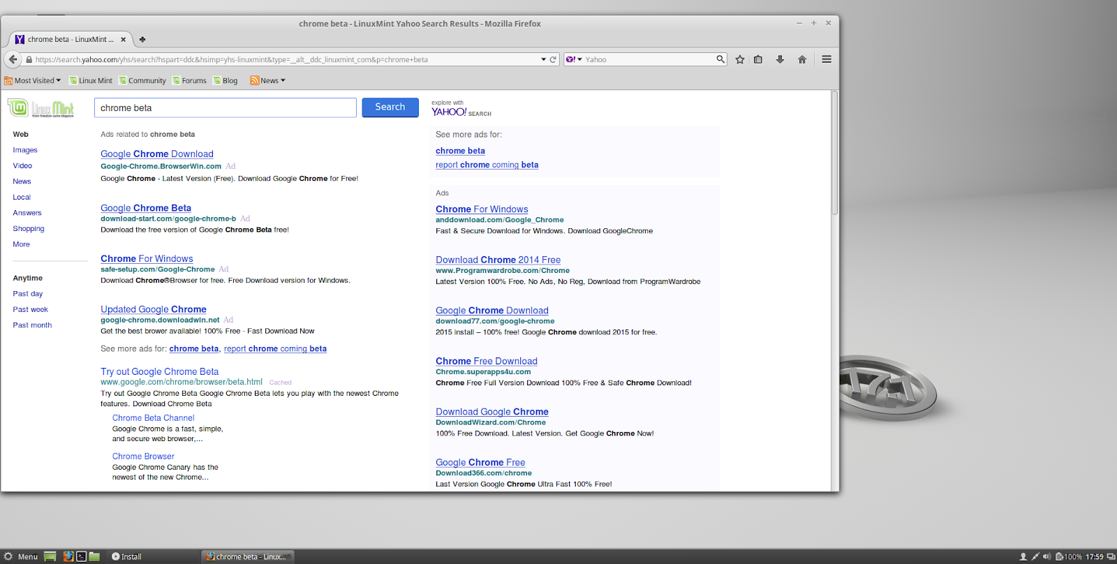Screen dimensions: 1117x564
Task: Click the 'chrome beta' search query field
Action: coord(225,107)
